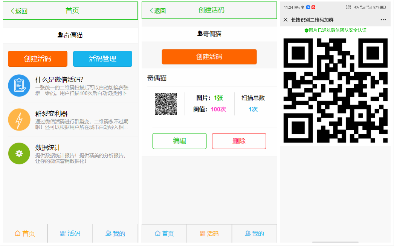
Task: Click the green 编辑 button
Action: click(179, 141)
